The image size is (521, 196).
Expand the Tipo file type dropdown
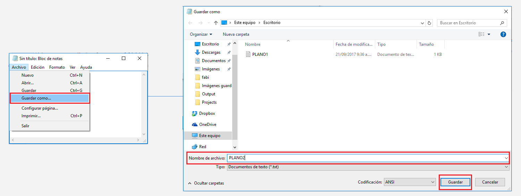[x=368, y=167]
